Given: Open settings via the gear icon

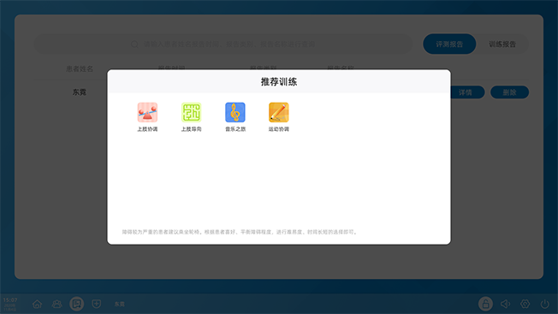Looking at the screenshot, I should coord(525,304).
